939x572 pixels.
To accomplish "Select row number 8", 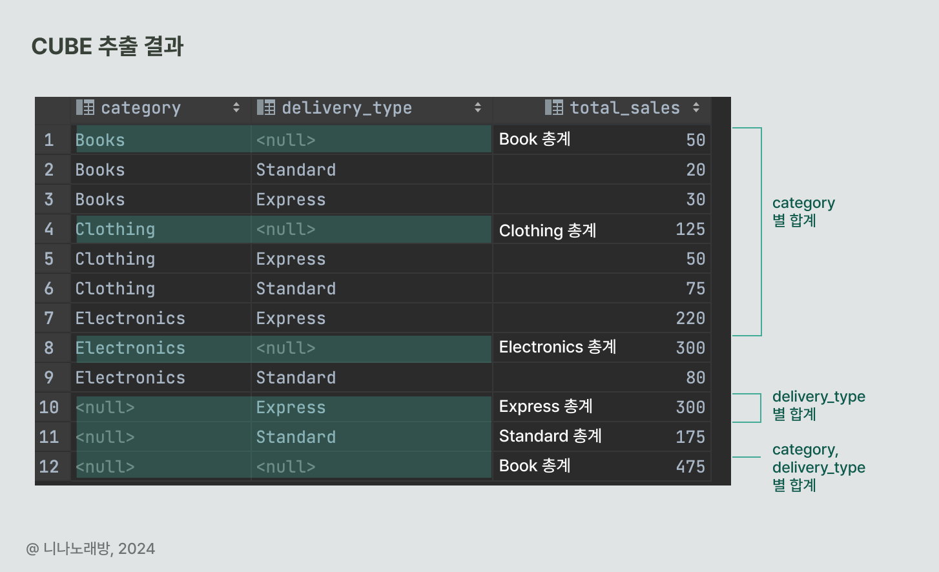I will click(49, 348).
